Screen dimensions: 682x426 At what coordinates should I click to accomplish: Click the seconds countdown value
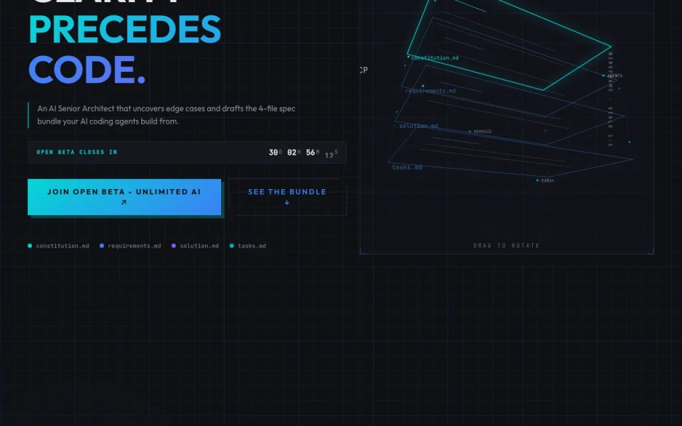coord(331,154)
